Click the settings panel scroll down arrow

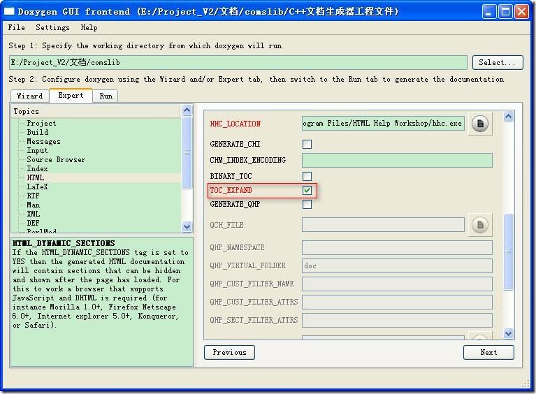[x=508, y=333]
